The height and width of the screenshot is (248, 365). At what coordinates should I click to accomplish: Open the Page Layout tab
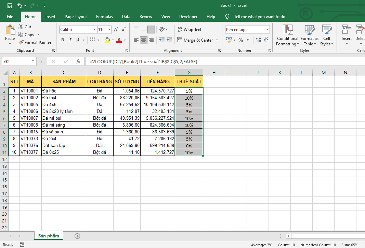click(x=76, y=17)
